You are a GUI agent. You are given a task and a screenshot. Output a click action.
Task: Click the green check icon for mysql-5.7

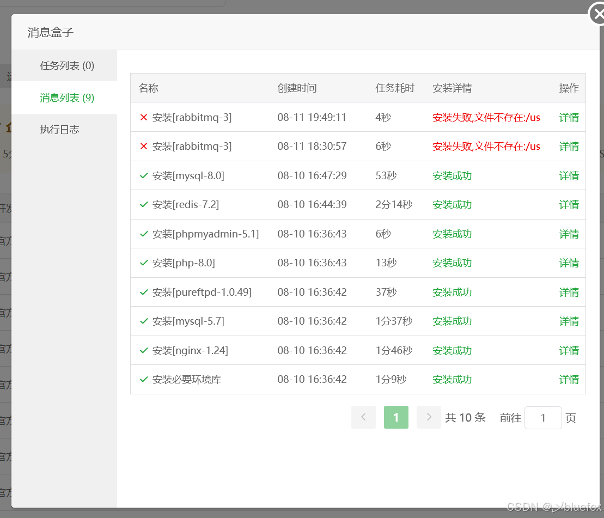(x=144, y=321)
